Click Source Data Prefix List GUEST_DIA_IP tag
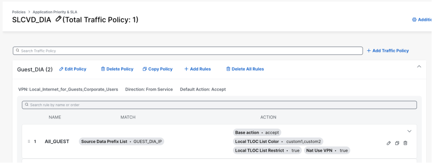432x163 pixels. click(x=122, y=141)
